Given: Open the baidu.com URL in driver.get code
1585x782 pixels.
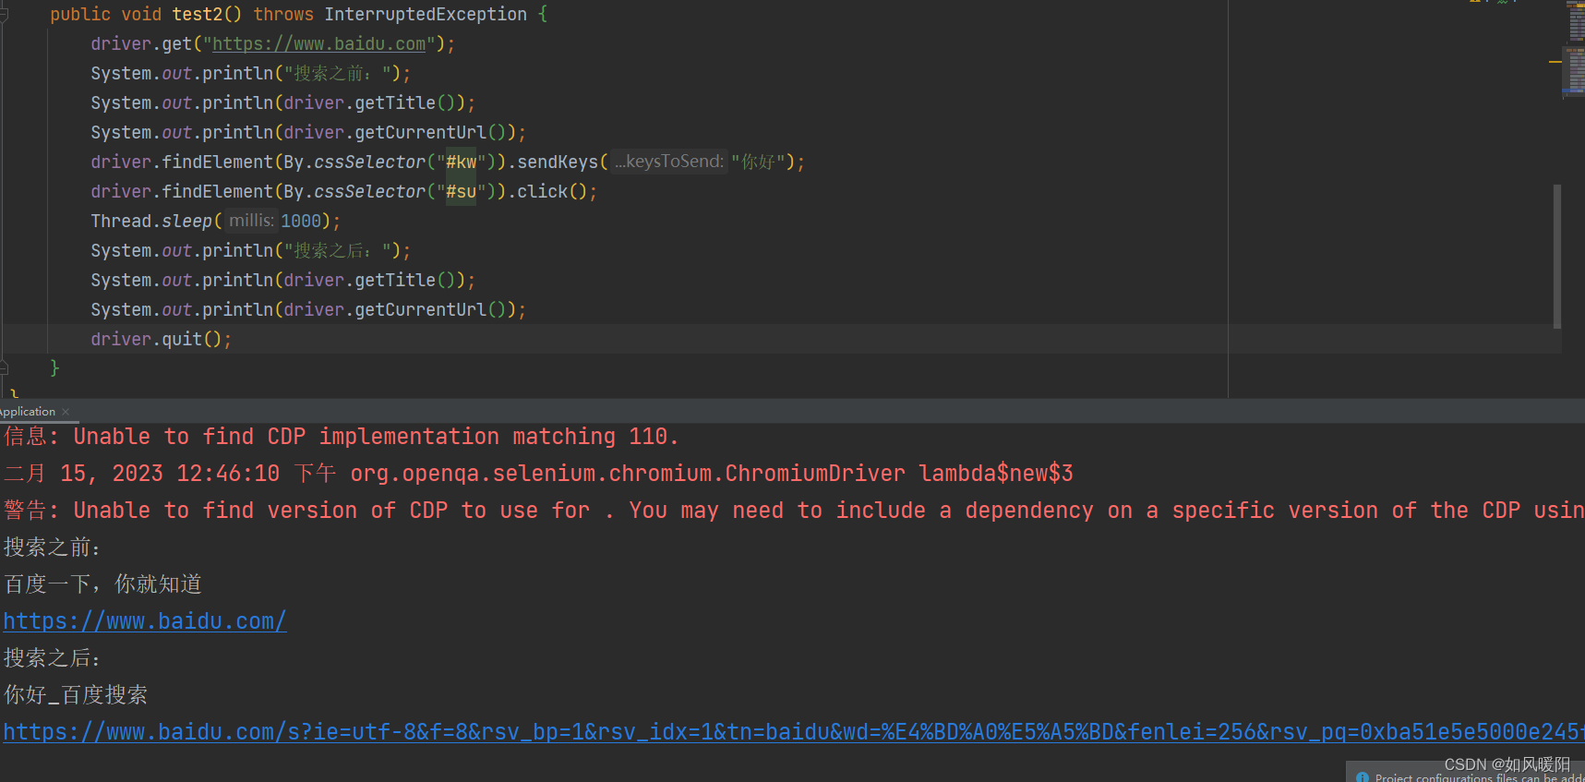Looking at the screenshot, I should coord(319,44).
